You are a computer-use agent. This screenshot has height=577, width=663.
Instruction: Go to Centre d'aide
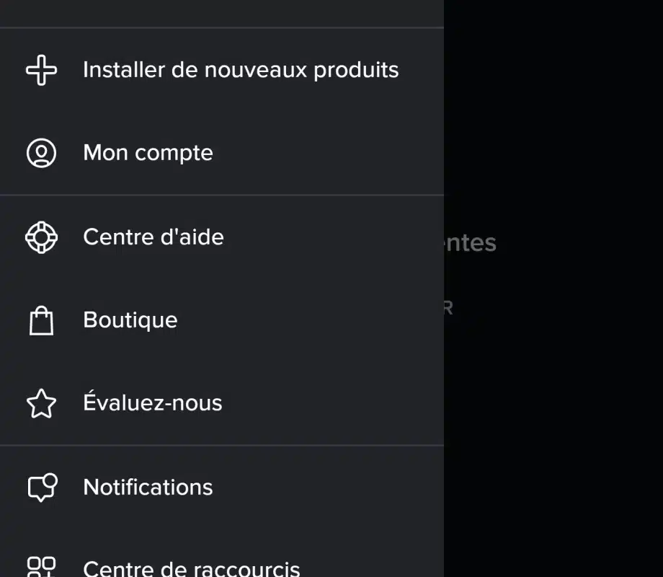[153, 237]
